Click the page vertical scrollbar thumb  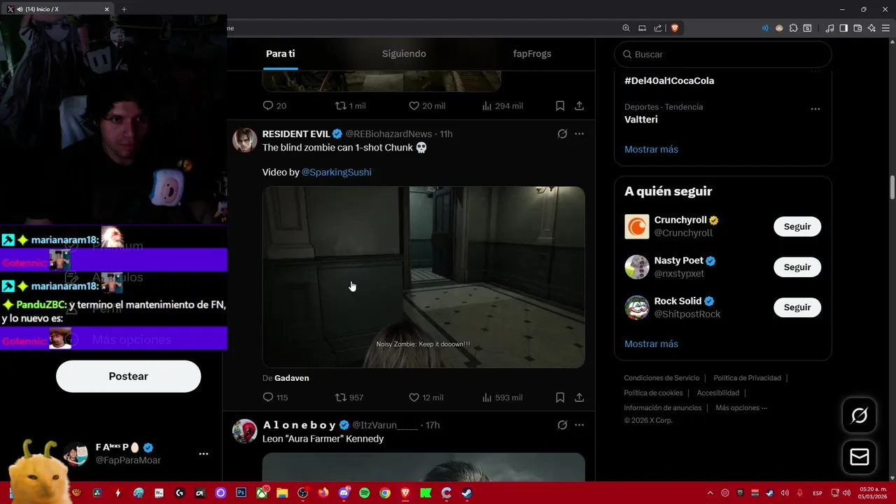[x=892, y=186]
